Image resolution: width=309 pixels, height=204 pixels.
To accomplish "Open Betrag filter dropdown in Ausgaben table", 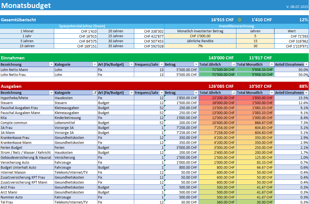I will tap(196, 93).
